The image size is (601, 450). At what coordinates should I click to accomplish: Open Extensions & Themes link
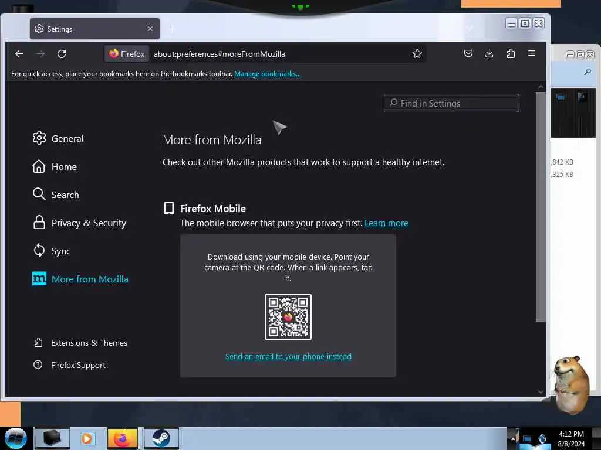[80, 343]
